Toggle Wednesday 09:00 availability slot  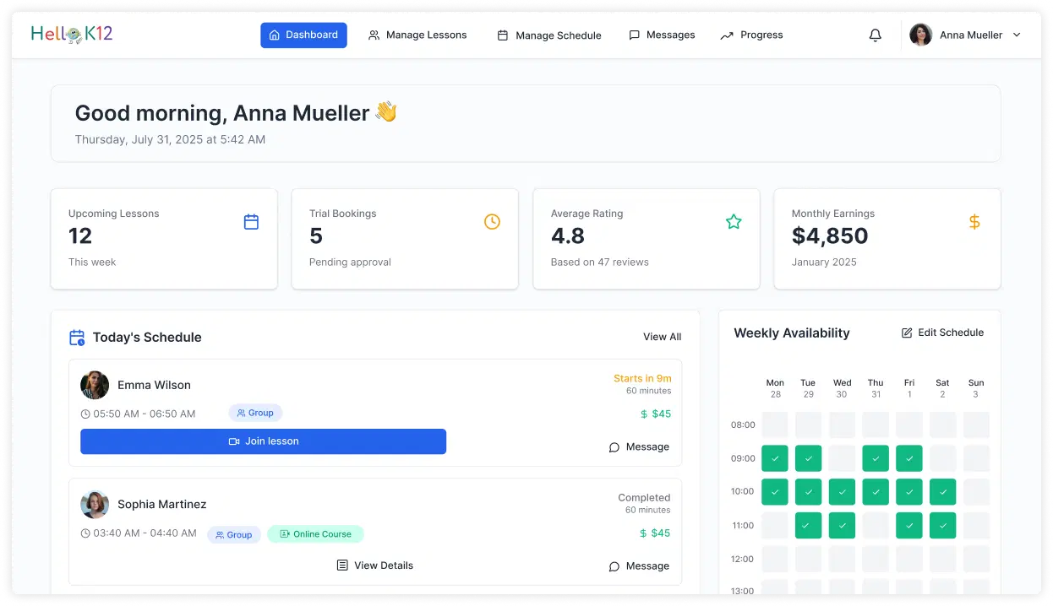(842, 458)
